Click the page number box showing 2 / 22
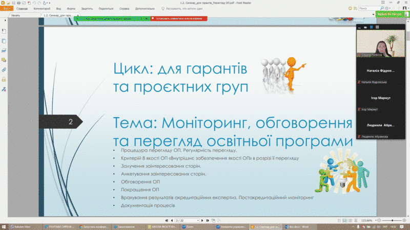The width and height of the screenshot is (410, 230). (x=187, y=221)
